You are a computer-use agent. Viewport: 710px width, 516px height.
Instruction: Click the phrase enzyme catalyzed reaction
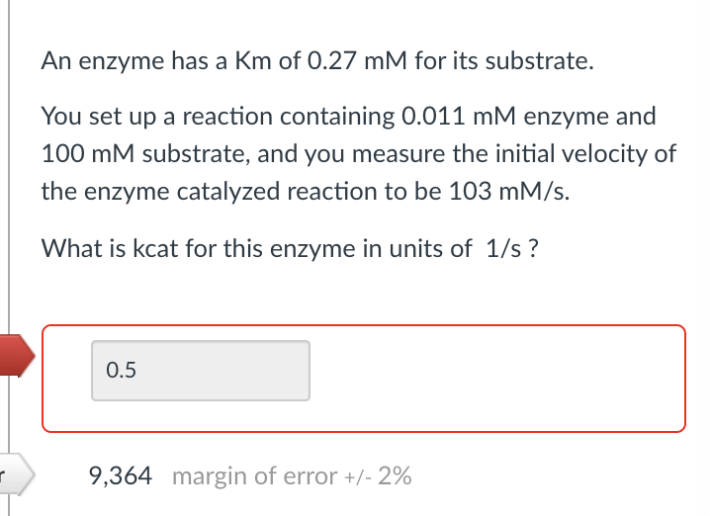(231, 192)
